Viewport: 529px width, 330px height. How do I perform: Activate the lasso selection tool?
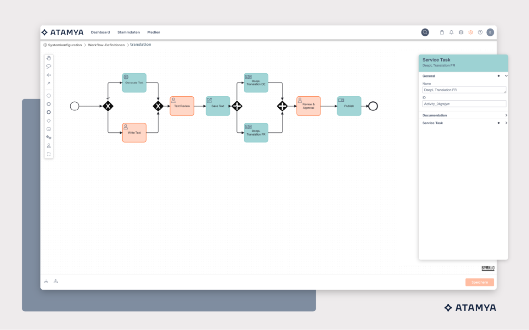[x=49, y=66]
